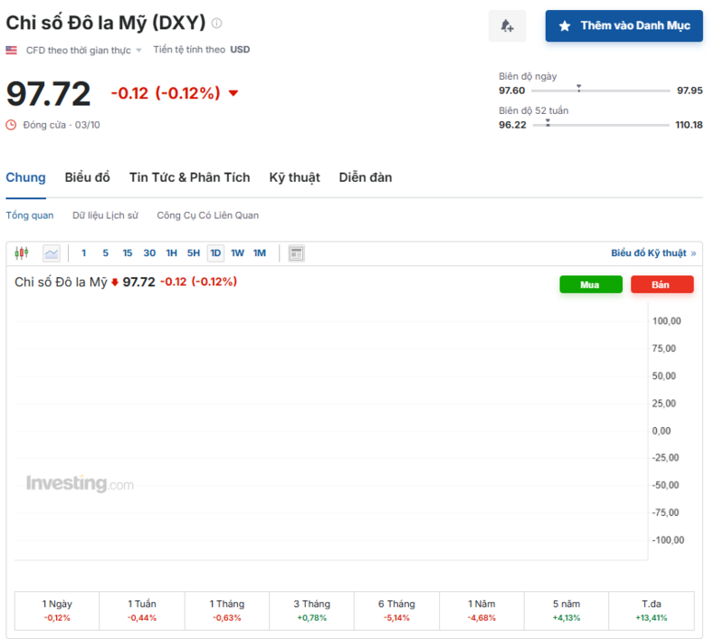Screen dimensions: 724x639
Task: Select the 5H chart interval
Action: pyautogui.click(x=194, y=253)
